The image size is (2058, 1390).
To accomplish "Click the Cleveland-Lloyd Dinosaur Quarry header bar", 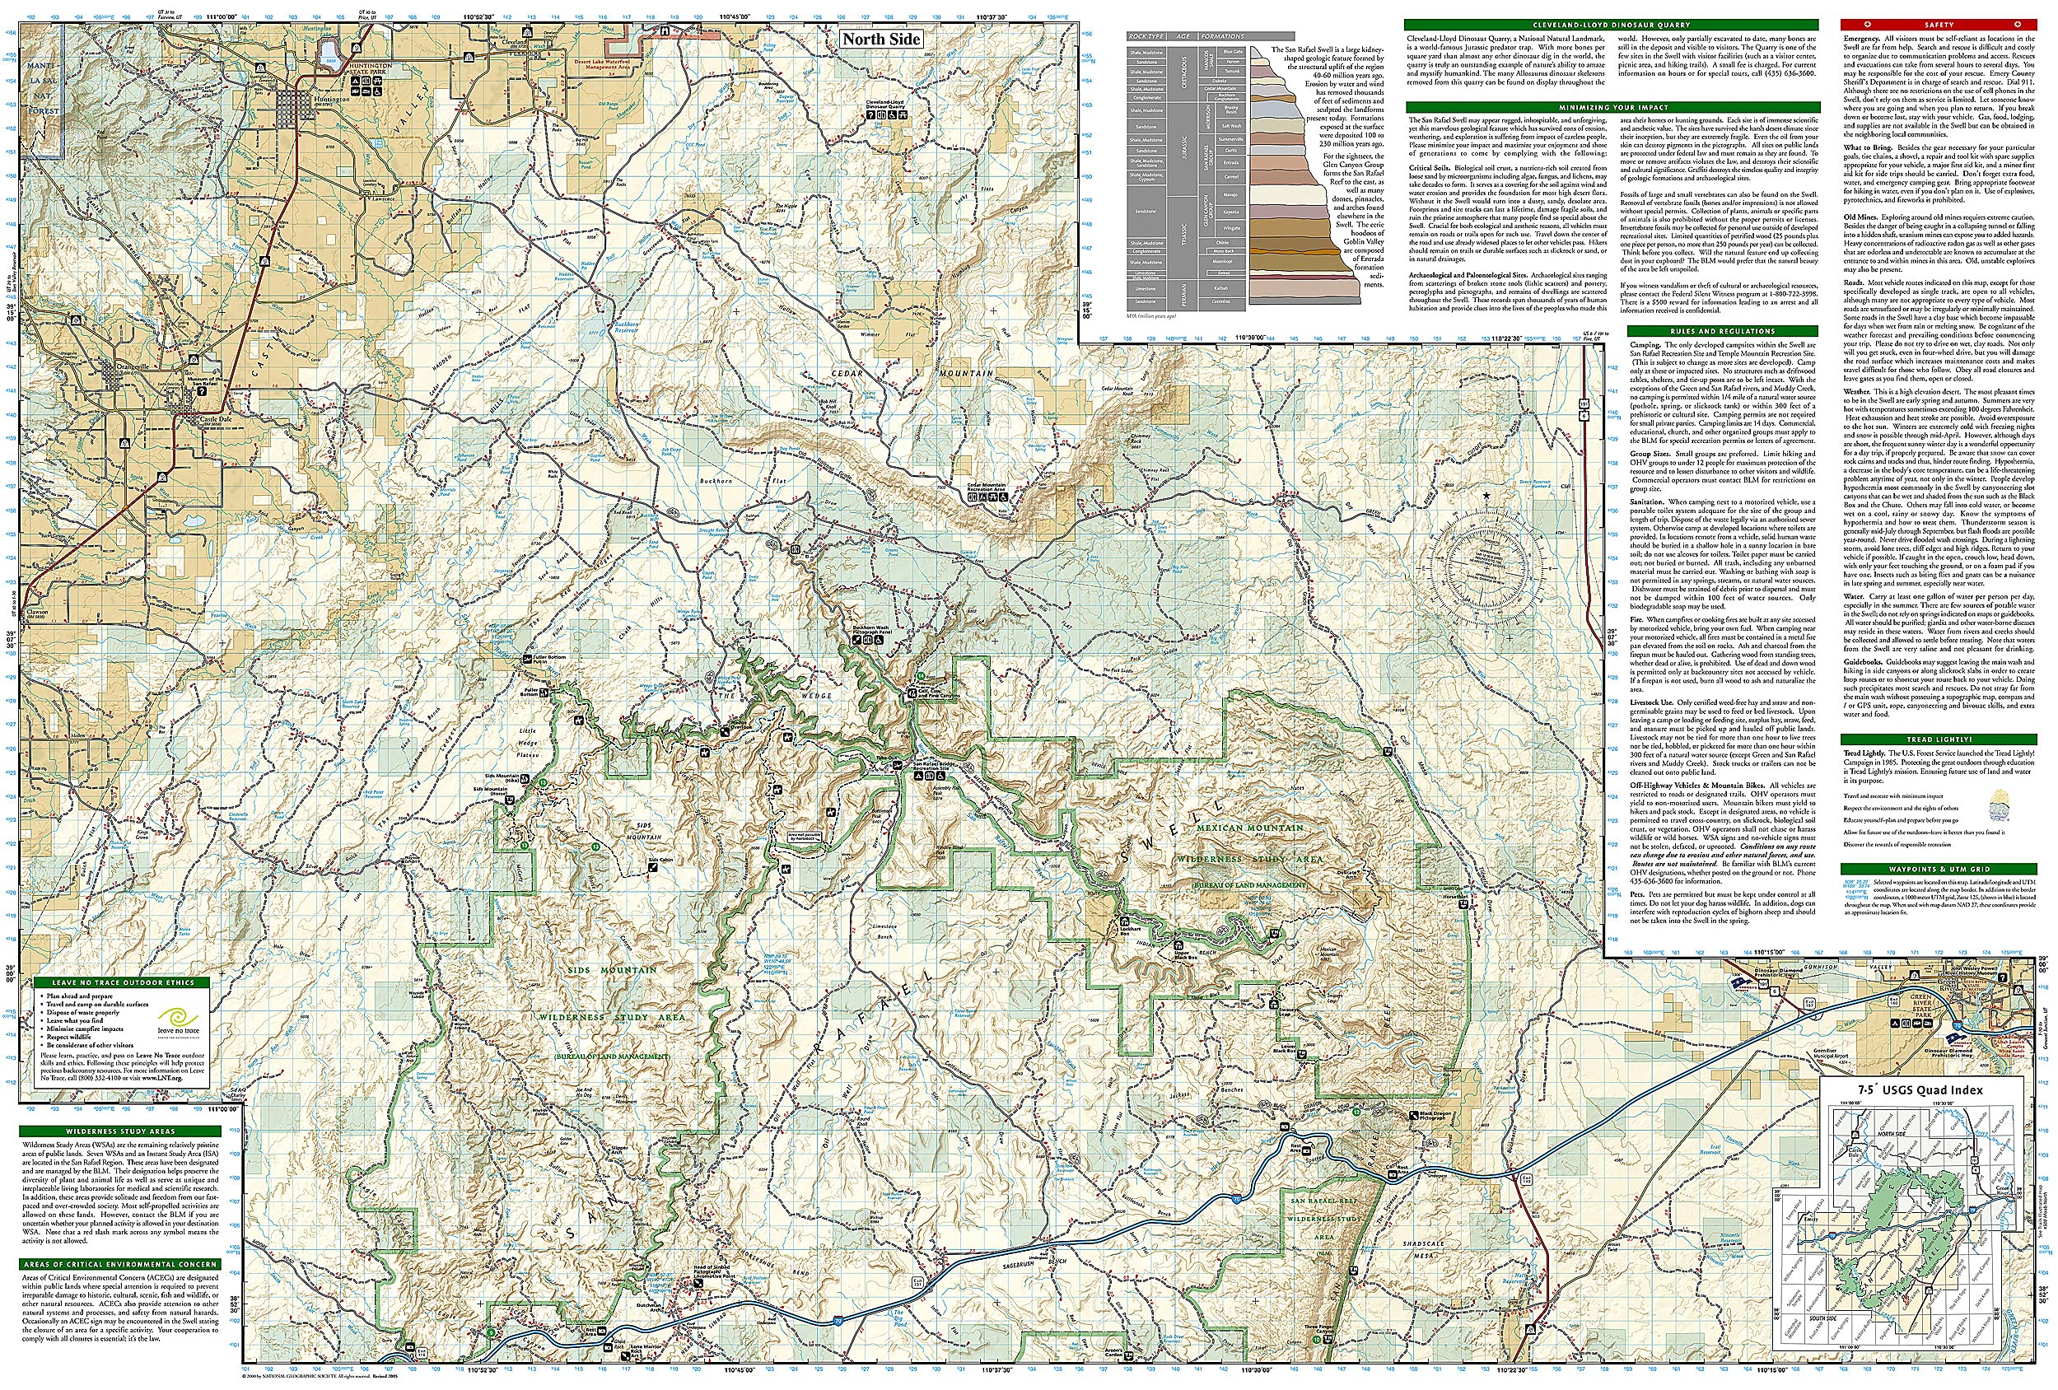I will coord(1611,25).
